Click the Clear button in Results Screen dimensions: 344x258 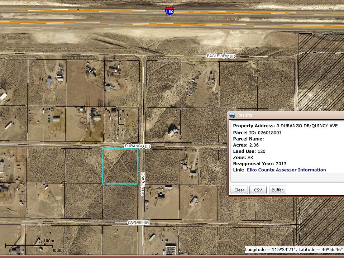(239, 190)
